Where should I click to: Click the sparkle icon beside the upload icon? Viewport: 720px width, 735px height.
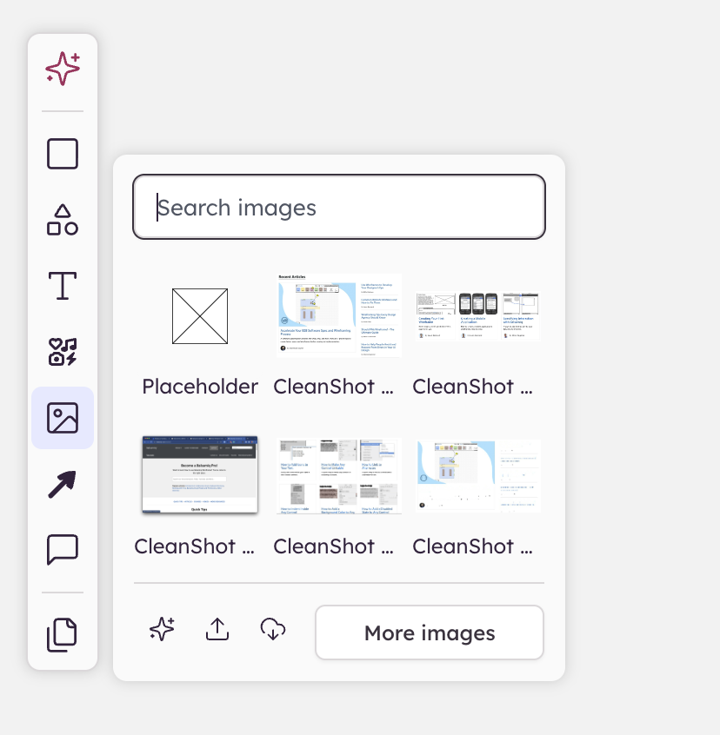coord(162,630)
